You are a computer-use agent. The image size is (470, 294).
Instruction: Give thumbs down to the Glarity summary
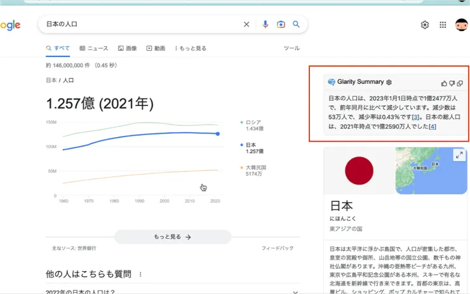pos(452,84)
